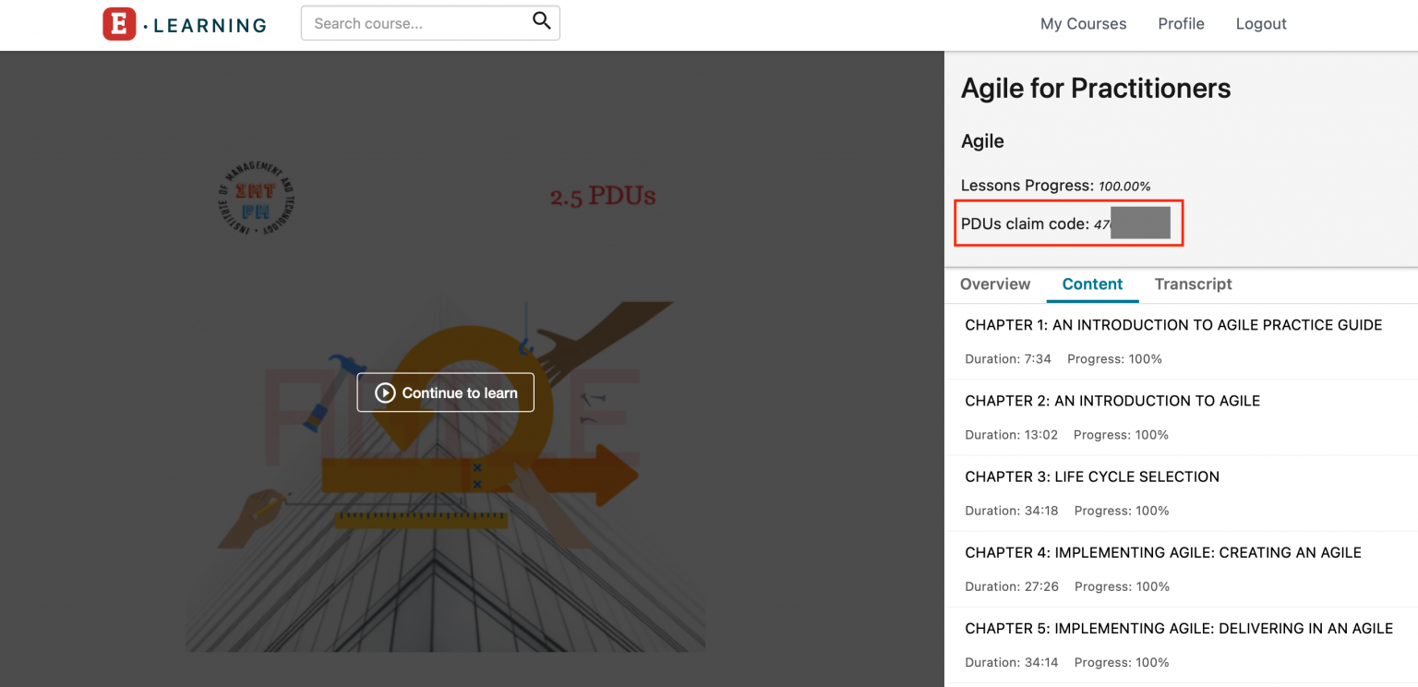The image size is (1418, 687).
Task: Click the Agile for Practitioners course title
Action: pos(1095,89)
